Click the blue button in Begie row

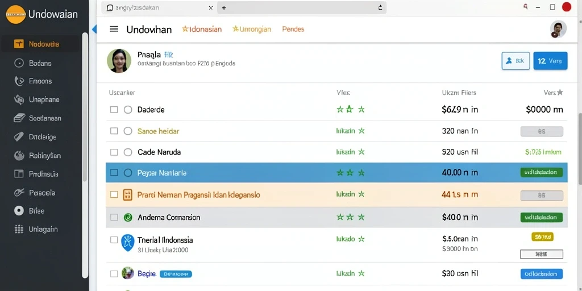[x=542, y=274]
